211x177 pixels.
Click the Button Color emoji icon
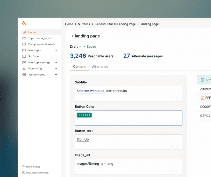(x=178, y=122)
